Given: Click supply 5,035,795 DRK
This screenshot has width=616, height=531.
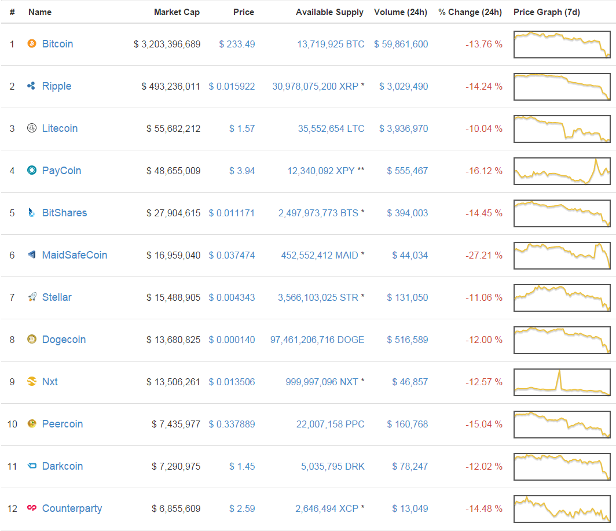Looking at the screenshot, I should click(333, 466).
